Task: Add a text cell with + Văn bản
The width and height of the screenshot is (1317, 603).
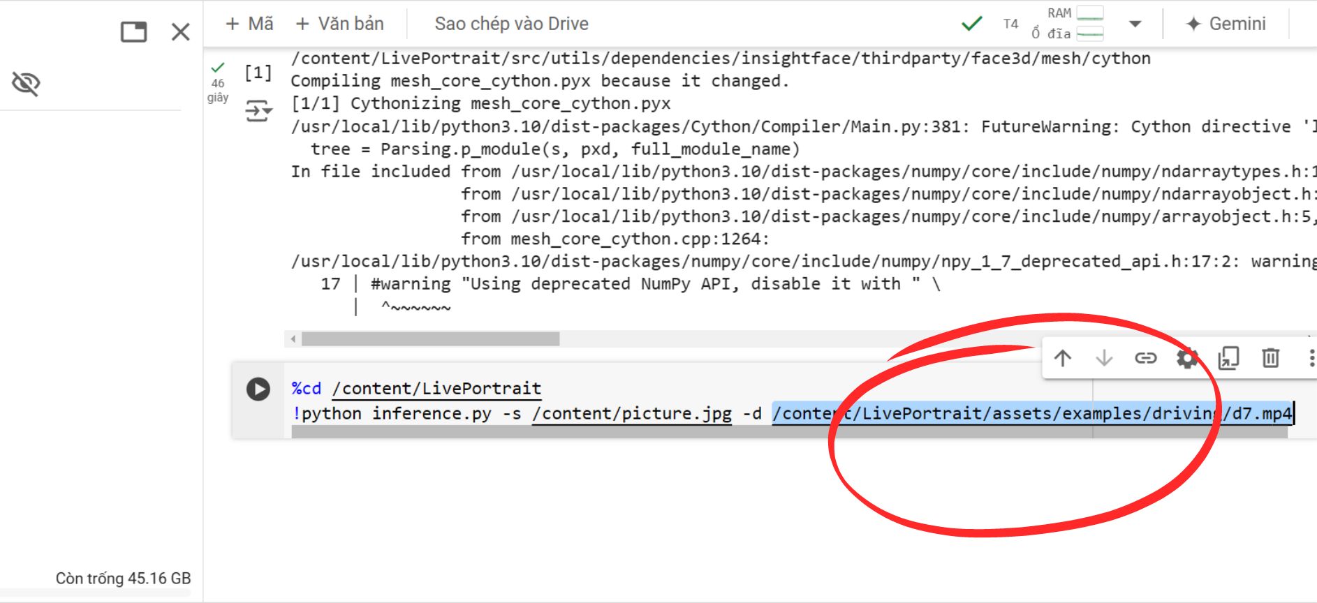Action: (x=340, y=24)
